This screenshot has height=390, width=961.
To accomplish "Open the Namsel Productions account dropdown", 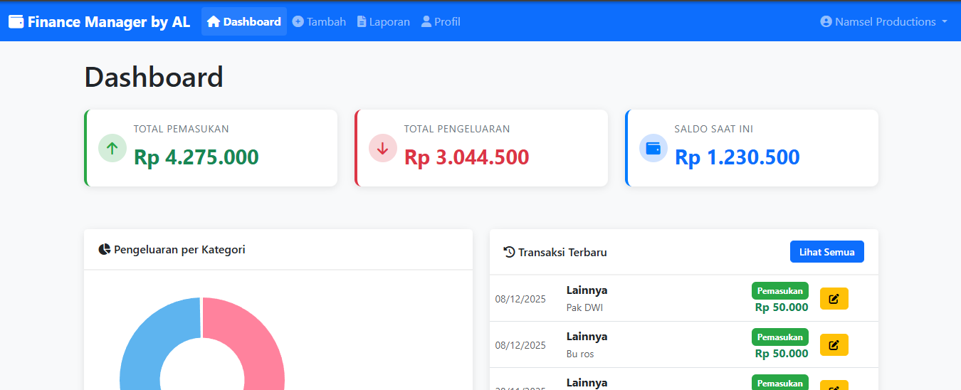I will [x=884, y=21].
